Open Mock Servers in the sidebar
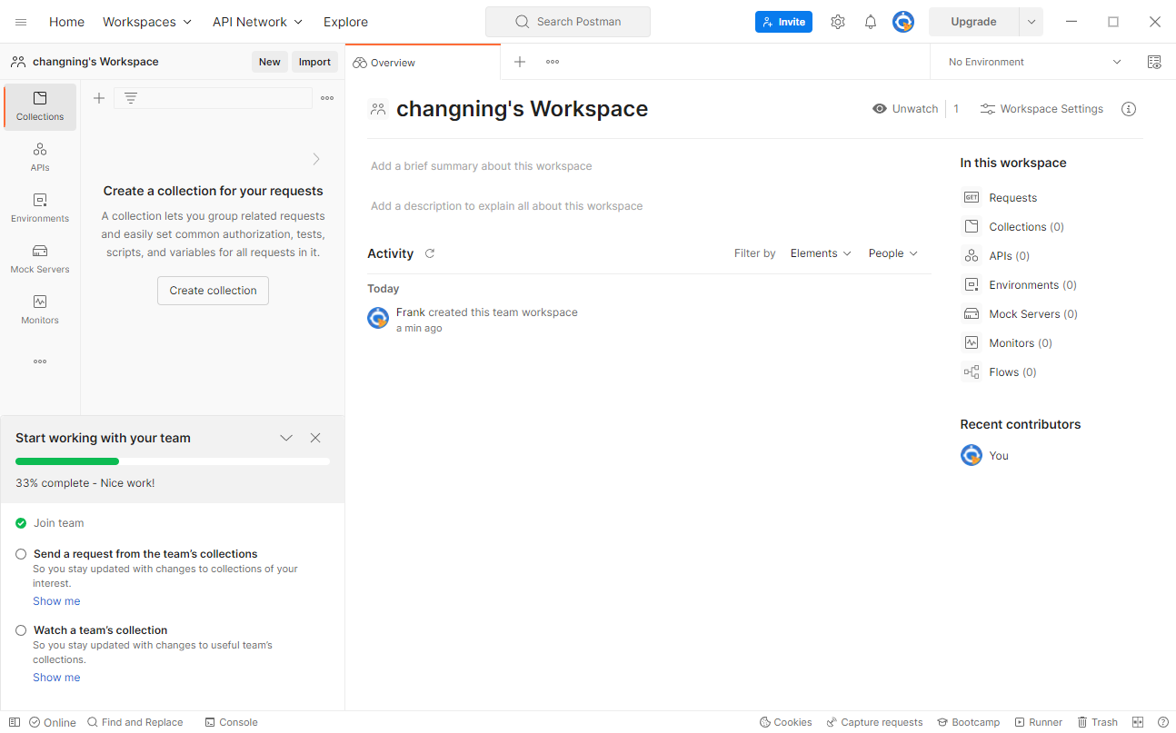Image resolution: width=1176 pixels, height=733 pixels. (x=40, y=260)
